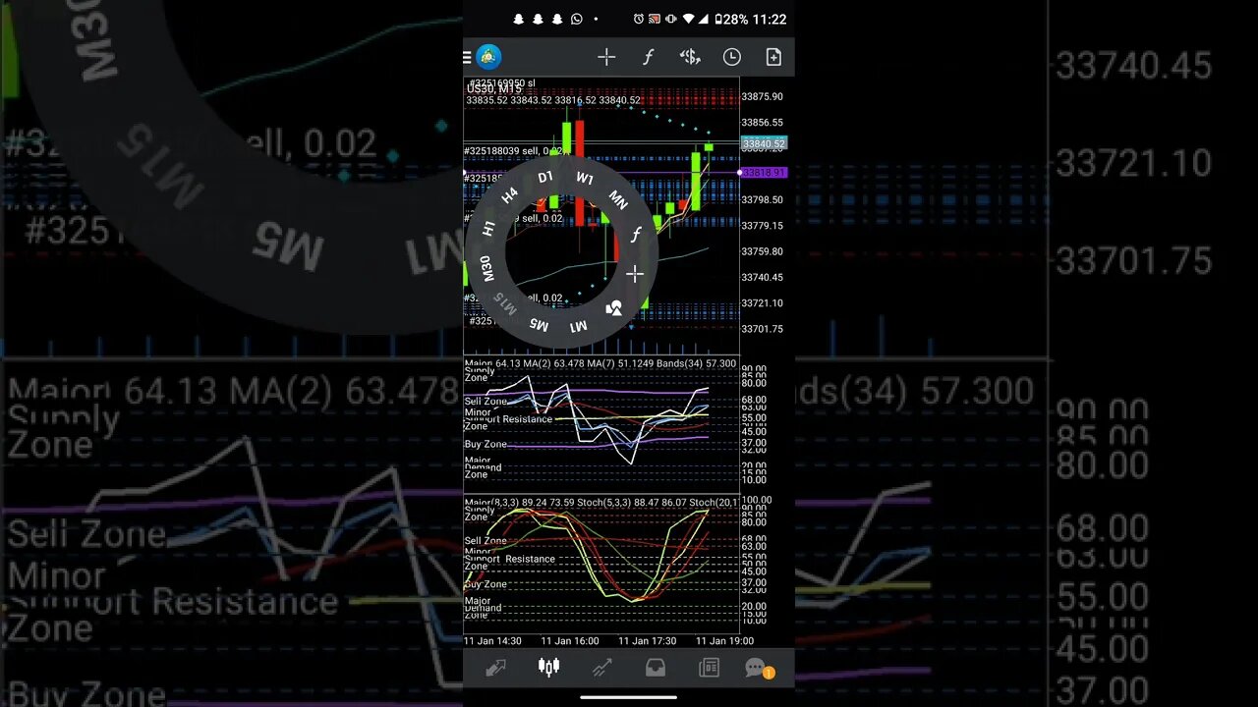Open the dollar symbol trade icon
This screenshot has width=1258, height=707.
click(690, 57)
